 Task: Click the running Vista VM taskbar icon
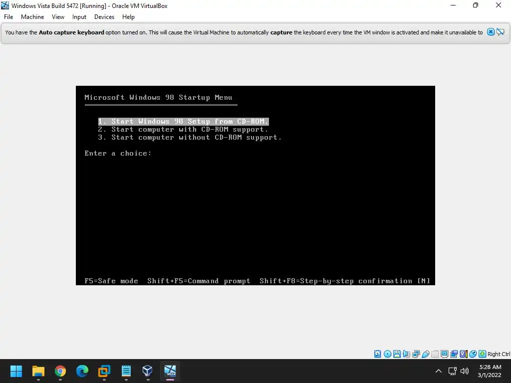(170, 371)
